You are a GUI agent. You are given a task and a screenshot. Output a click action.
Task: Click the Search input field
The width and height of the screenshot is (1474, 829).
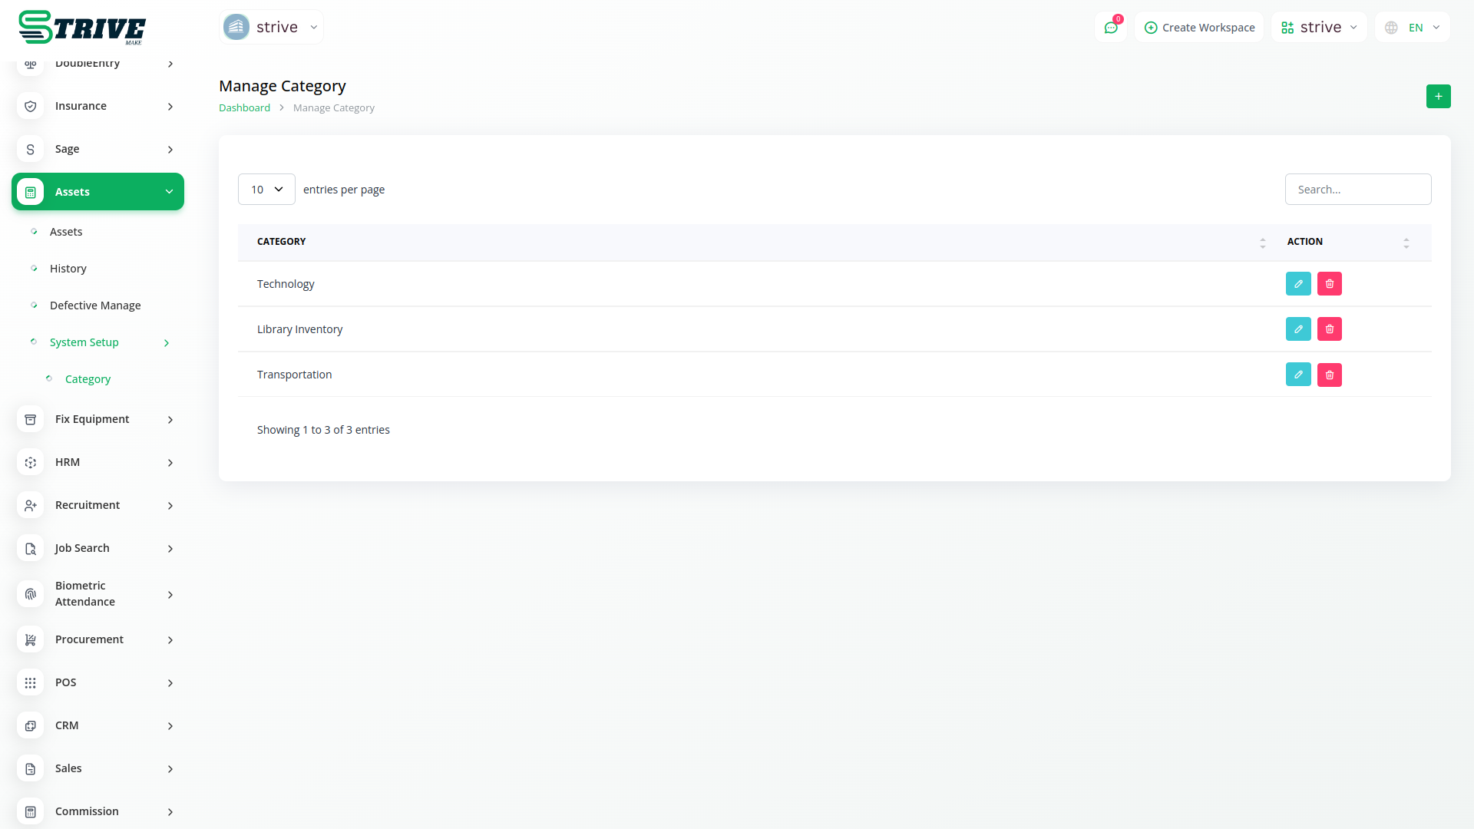point(1357,190)
